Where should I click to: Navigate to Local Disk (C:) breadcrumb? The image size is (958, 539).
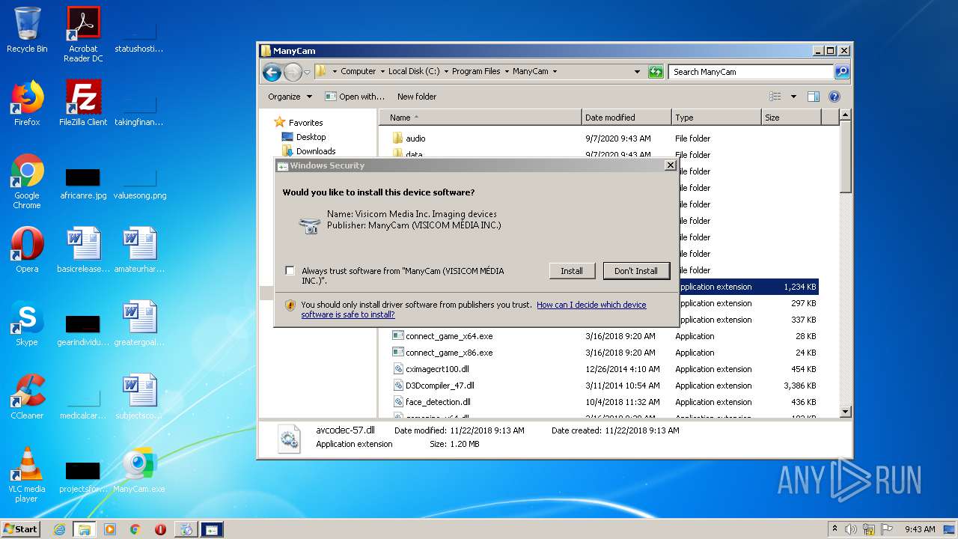[414, 72]
